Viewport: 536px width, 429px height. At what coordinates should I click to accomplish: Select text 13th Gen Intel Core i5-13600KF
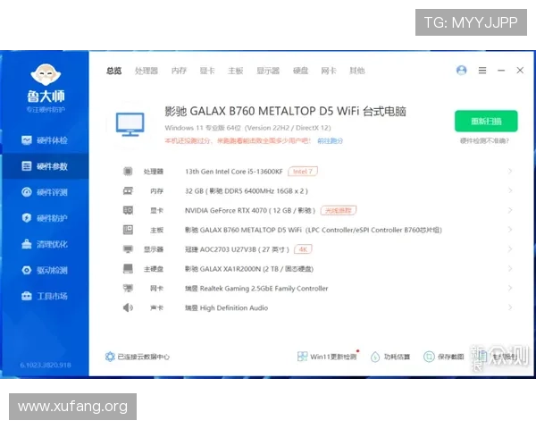click(x=234, y=172)
